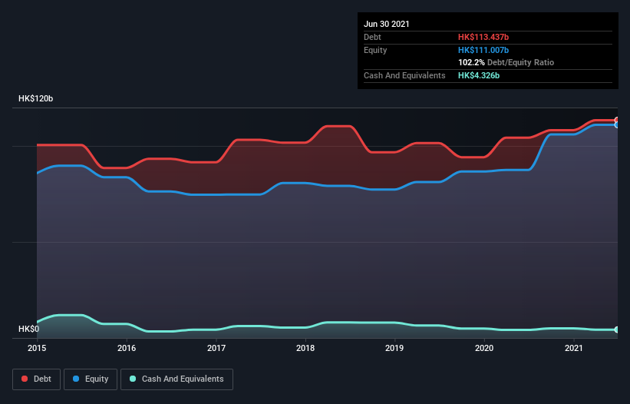Click the red Debt legend dot

tap(25, 379)
